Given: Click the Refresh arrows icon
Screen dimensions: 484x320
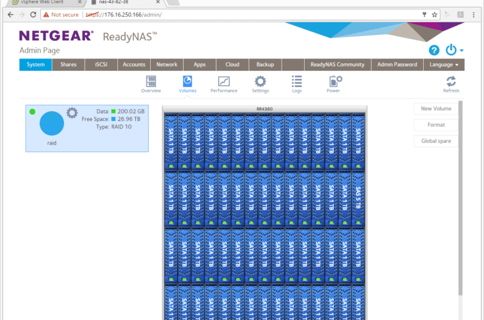Looking at the screenshot, I should 451,81.
